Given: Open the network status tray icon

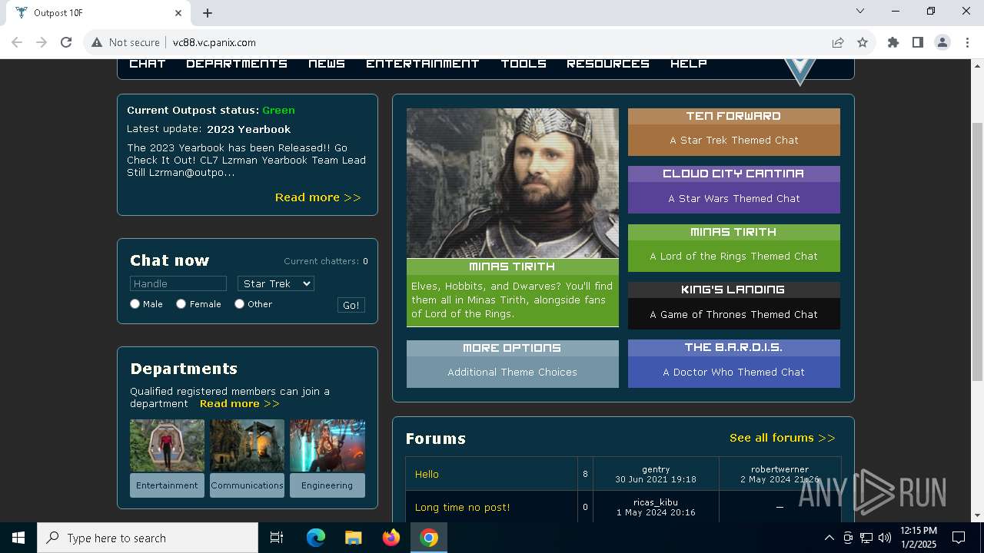Looking at the screenshot, I should [866, 538].
